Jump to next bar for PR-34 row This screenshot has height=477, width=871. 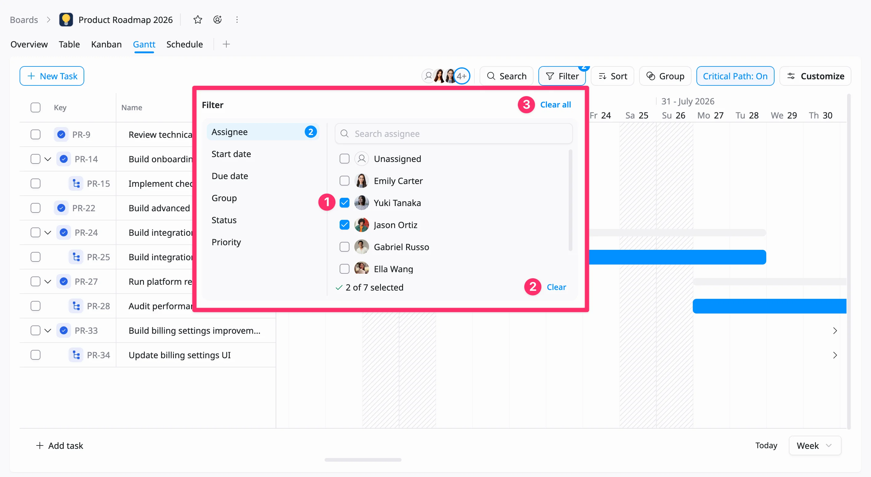coord(835,355)
